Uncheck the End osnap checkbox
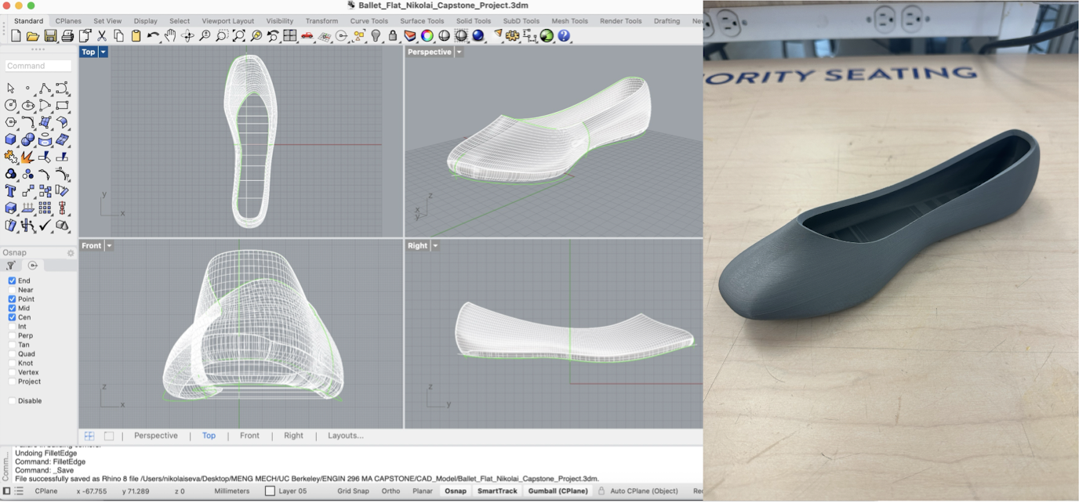 (12, 280)
